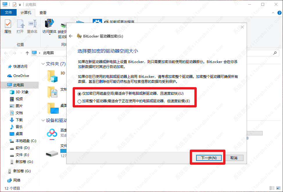283x192 pixels.
Task: Select 'encrypt used disk space only' radio option
Action: pos(80,94)
